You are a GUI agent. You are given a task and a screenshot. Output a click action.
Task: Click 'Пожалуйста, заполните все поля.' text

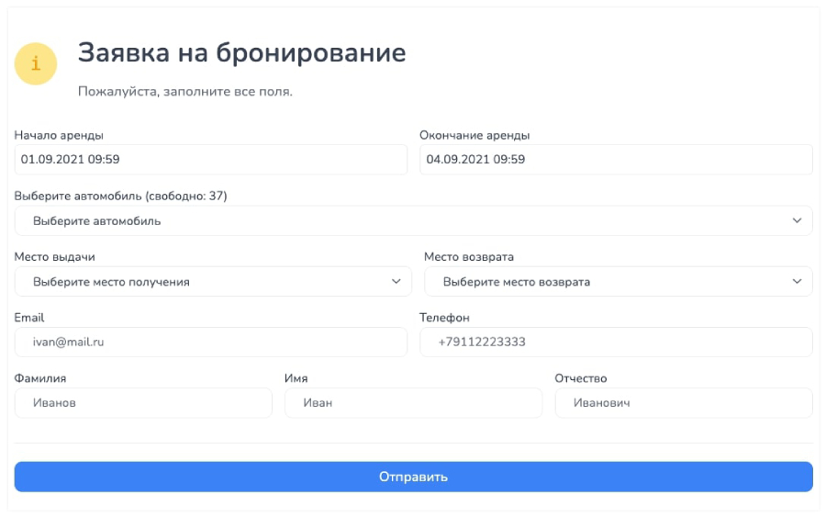pyautogui.click(x=184, y=92)
